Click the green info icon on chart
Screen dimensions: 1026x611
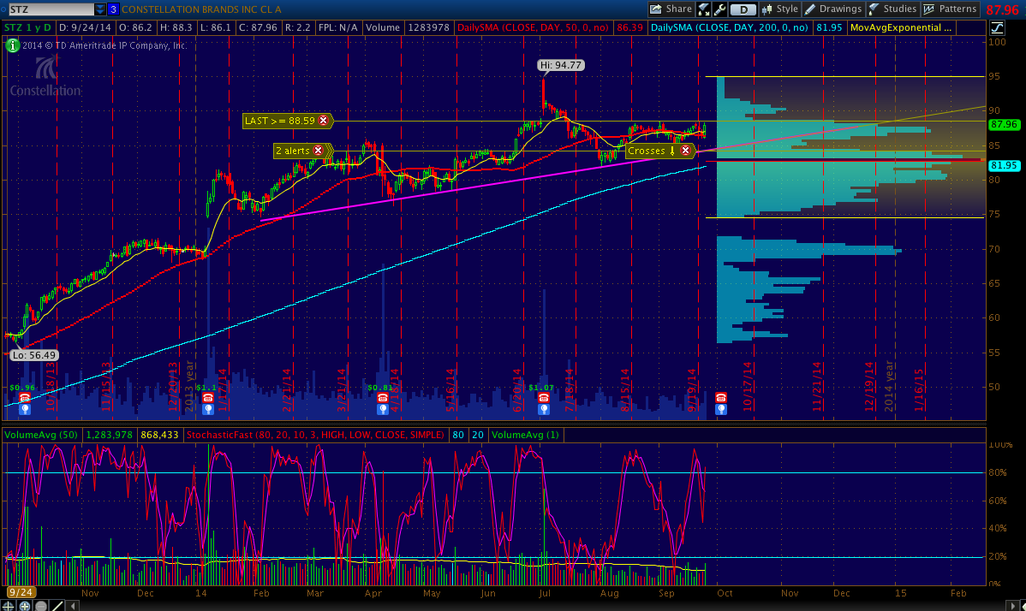tap(12, 45)
